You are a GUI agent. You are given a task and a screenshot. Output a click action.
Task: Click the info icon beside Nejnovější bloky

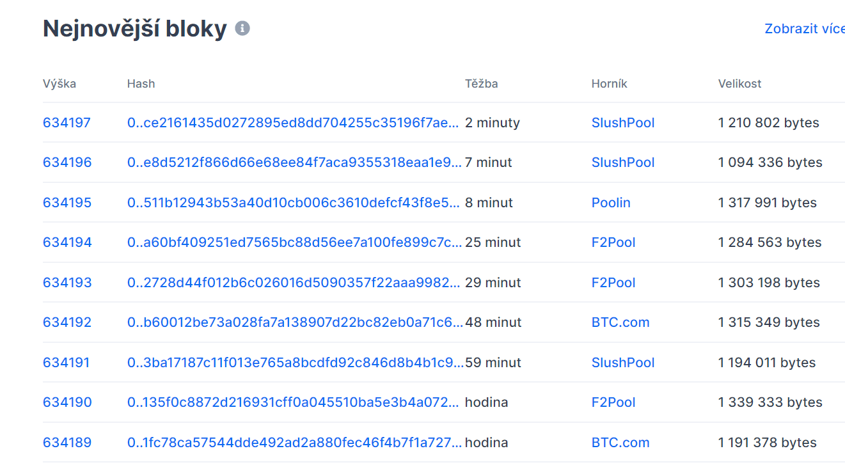[242, 29]
